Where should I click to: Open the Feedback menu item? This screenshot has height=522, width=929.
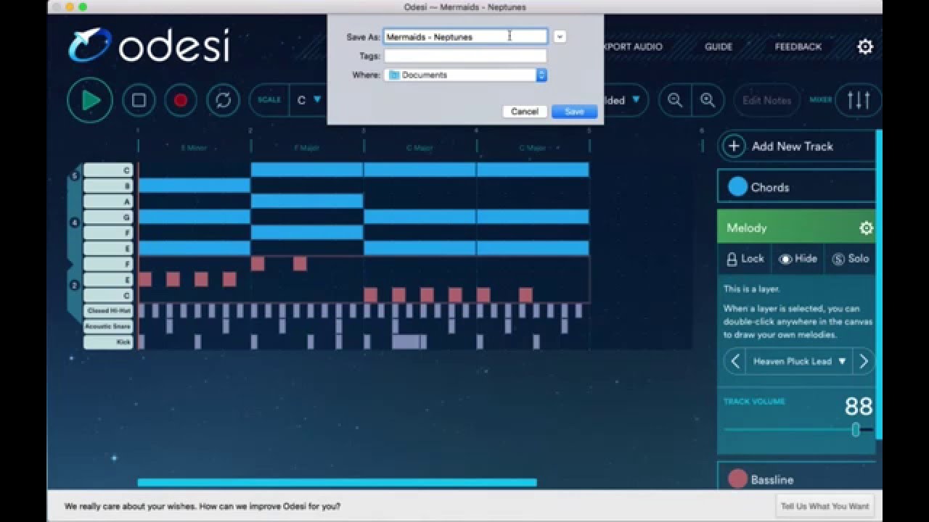point(798,46)
